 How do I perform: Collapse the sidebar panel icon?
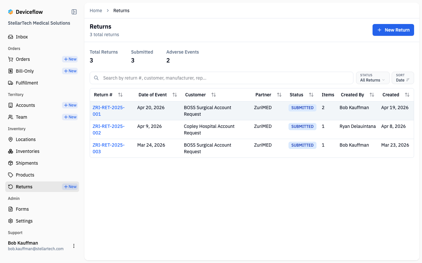click(74, 12)
